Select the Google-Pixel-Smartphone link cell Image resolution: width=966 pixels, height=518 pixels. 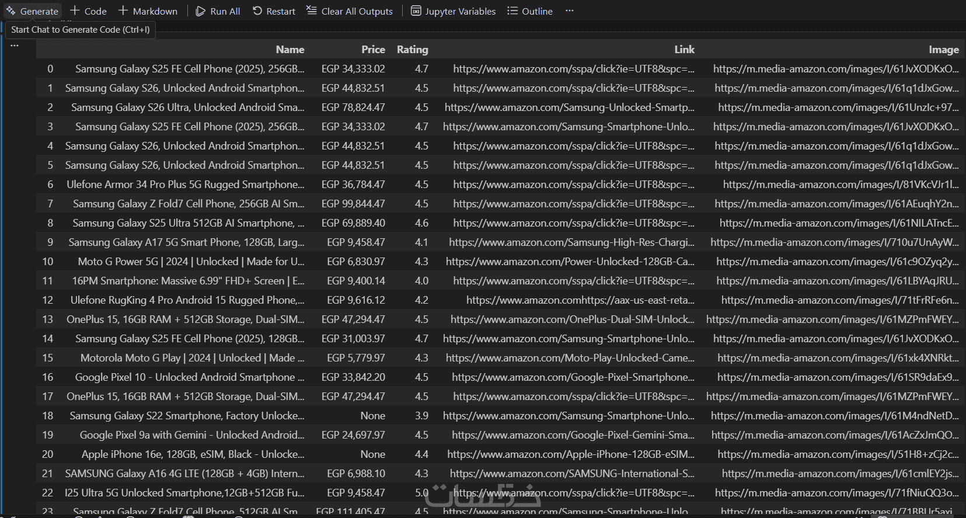[x=573, y=377]
